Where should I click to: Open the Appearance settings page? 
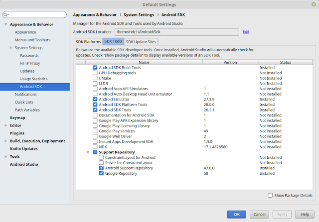click(25, 32)
